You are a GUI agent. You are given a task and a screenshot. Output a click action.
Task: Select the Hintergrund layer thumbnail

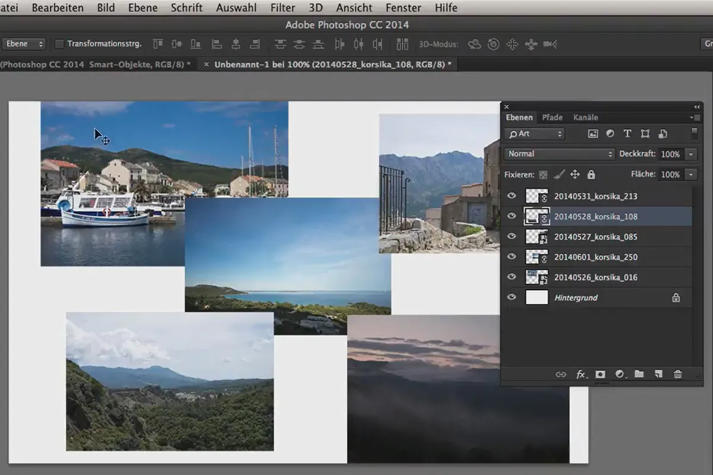537,297
